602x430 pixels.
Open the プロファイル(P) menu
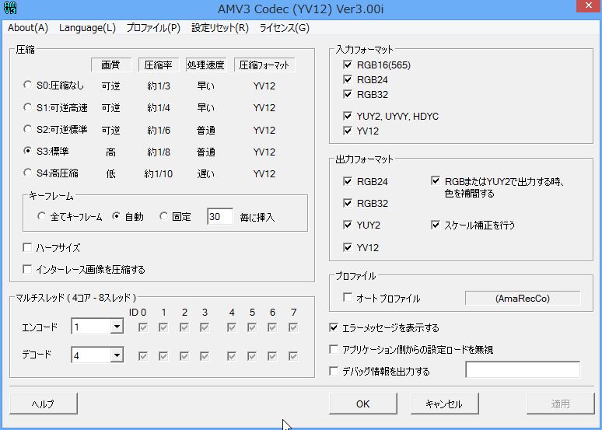coord(153,28)
